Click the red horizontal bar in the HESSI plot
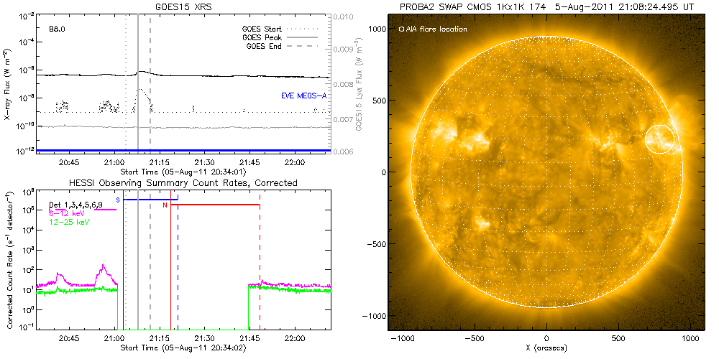719x359 pixels. point(215,205)
